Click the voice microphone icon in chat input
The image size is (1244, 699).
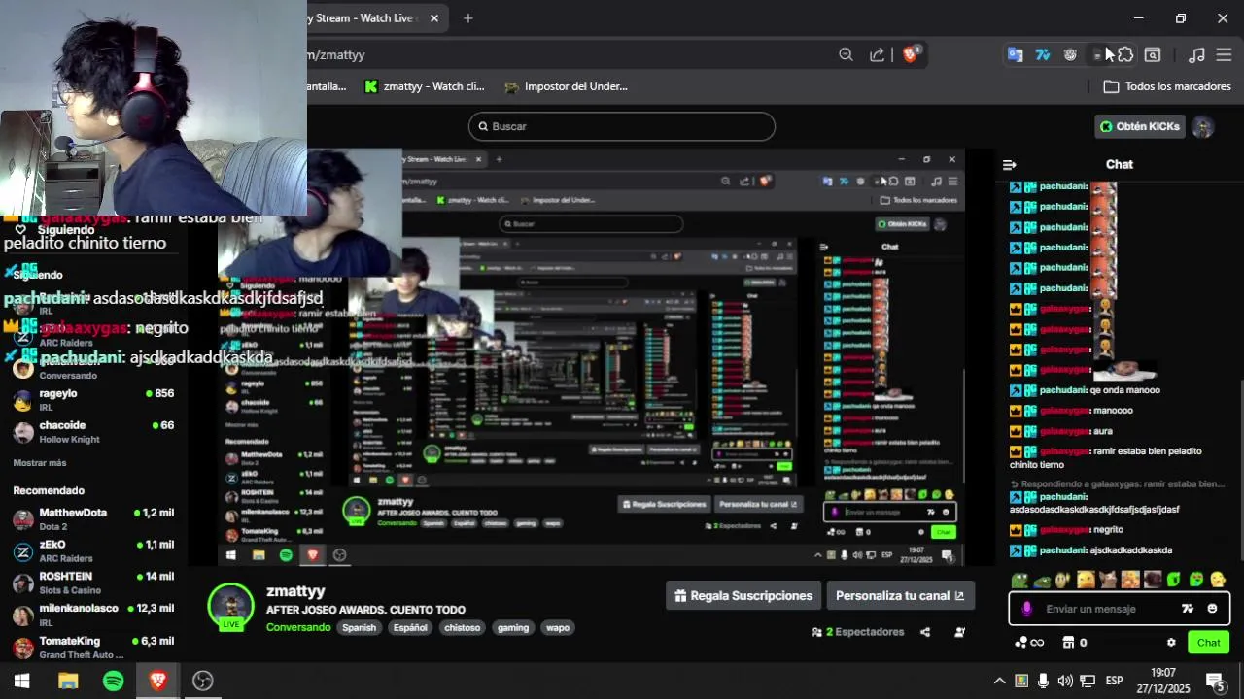pyautogui.click(x=1026, y=609)
